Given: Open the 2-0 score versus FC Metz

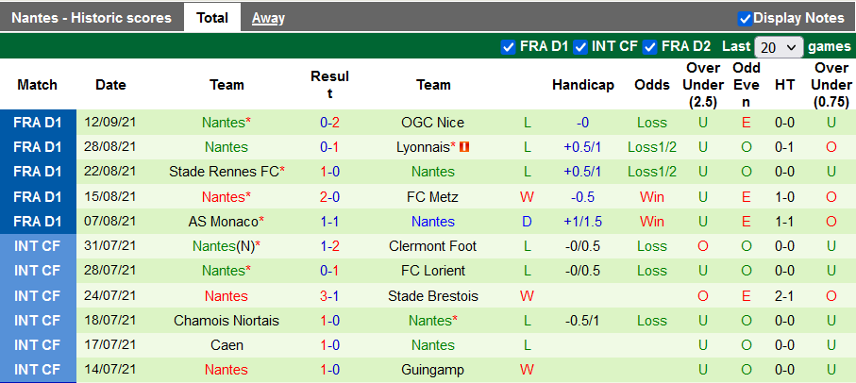Looking at the screenshot, I should point(329,197).
